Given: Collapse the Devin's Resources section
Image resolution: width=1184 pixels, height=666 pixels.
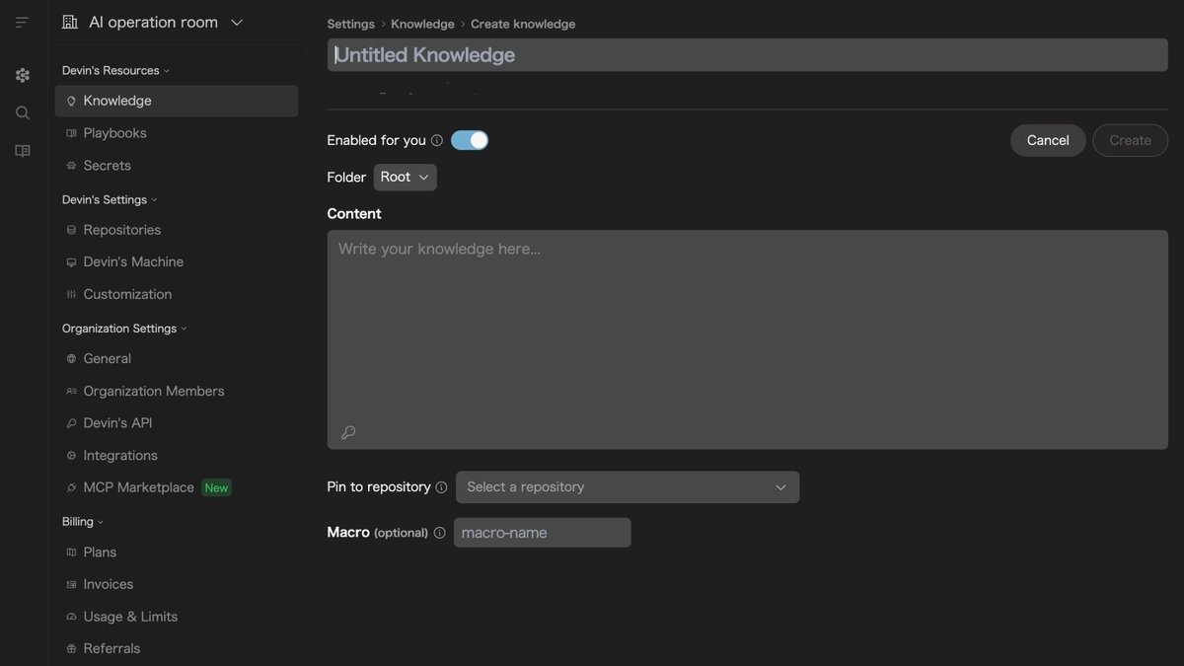Looking at the screenshot, I should click(x=165, y=68).
